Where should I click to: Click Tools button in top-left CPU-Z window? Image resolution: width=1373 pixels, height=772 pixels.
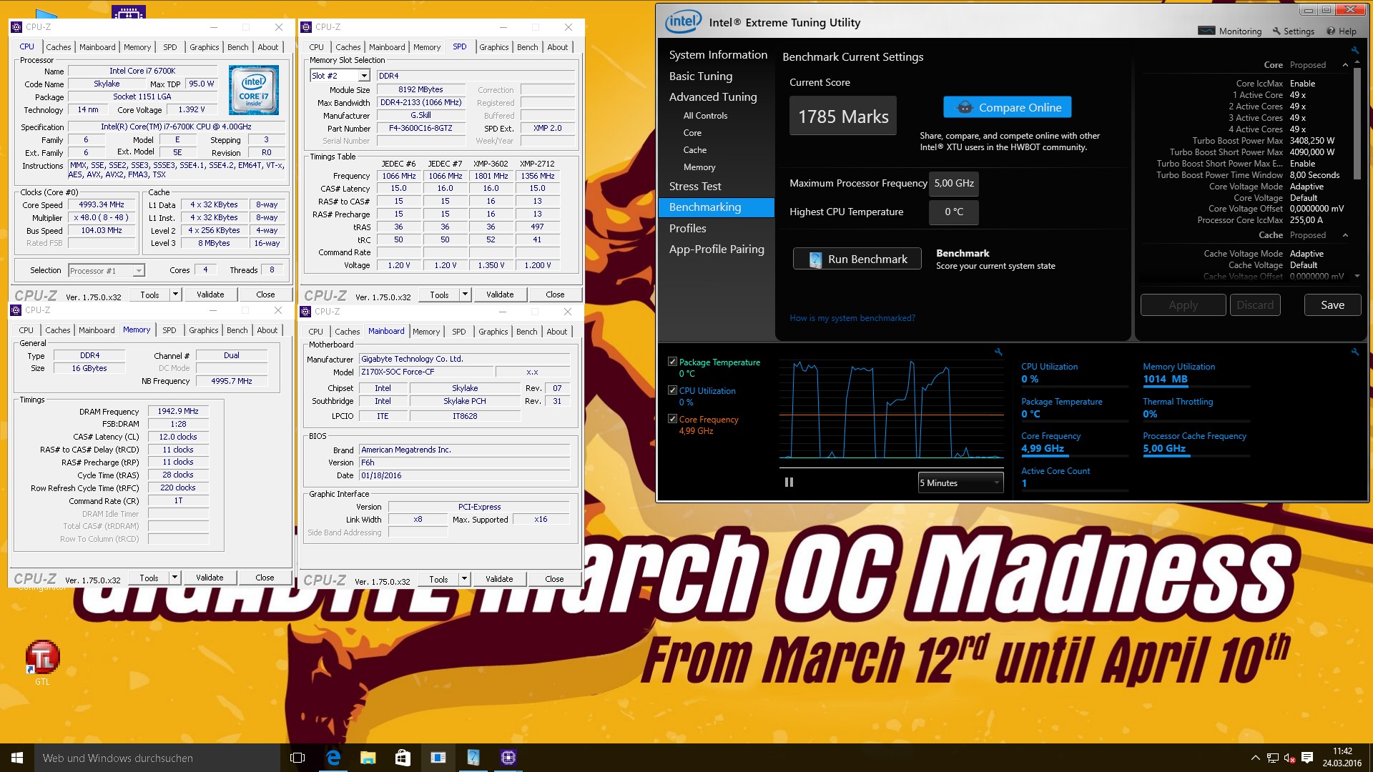pyautogui.click(x=149, y=295)
